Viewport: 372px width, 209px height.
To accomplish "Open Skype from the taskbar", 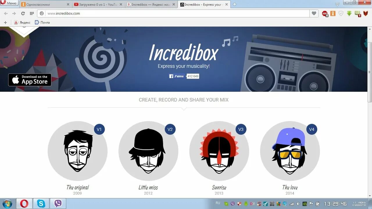I will (x=41, y=203).
